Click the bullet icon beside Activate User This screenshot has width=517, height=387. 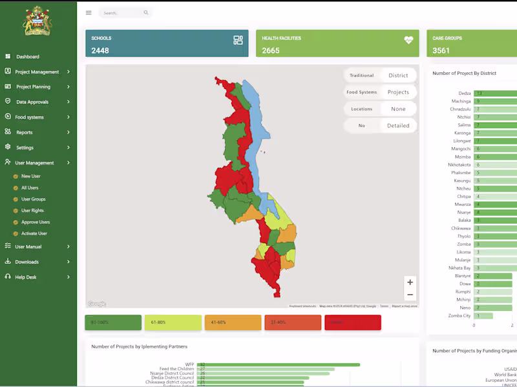pyautogui.click(x=16, y=234)
